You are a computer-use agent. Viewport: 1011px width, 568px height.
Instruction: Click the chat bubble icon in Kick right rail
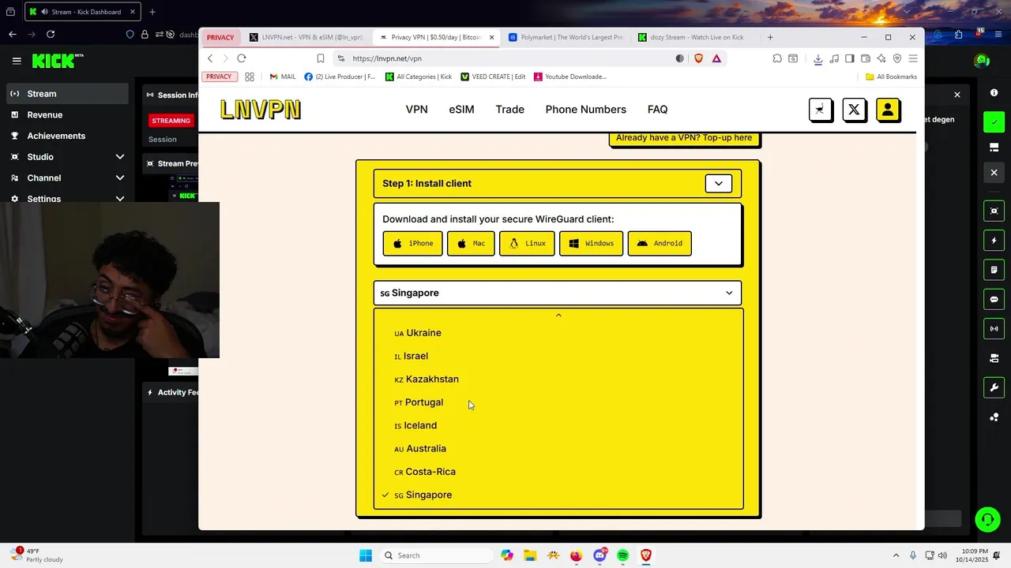click(994, 299)
